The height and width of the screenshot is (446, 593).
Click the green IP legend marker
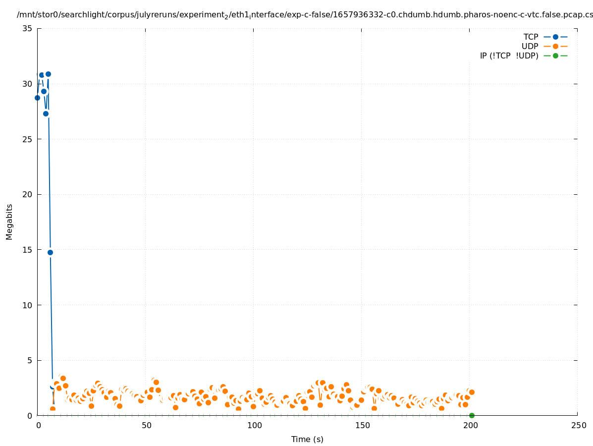click(555, 56)
